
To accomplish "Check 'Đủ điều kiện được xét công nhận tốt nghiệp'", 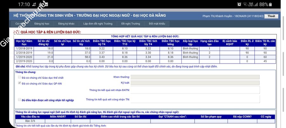I will [20, 100].
